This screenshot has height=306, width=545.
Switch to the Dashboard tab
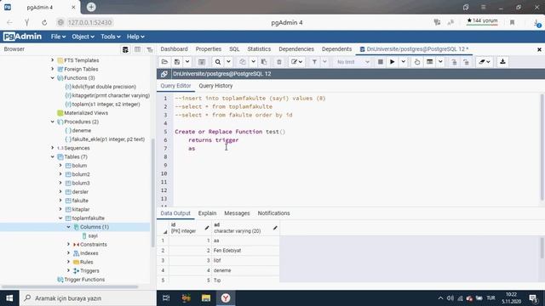point(174,49)
